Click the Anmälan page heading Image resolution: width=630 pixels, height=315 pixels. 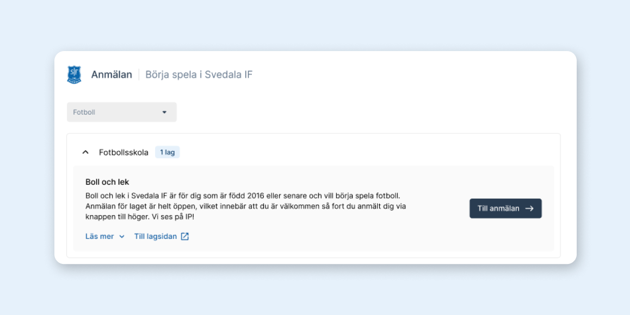(x=112, y=75)
